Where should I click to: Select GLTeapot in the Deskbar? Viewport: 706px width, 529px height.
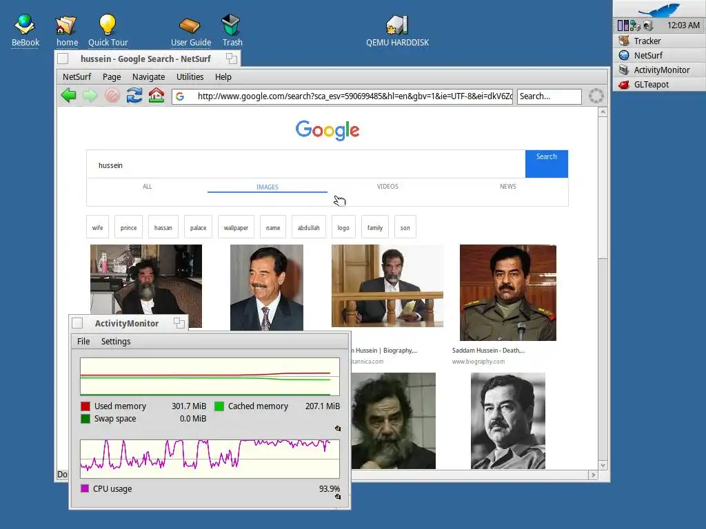click(659, 84)
